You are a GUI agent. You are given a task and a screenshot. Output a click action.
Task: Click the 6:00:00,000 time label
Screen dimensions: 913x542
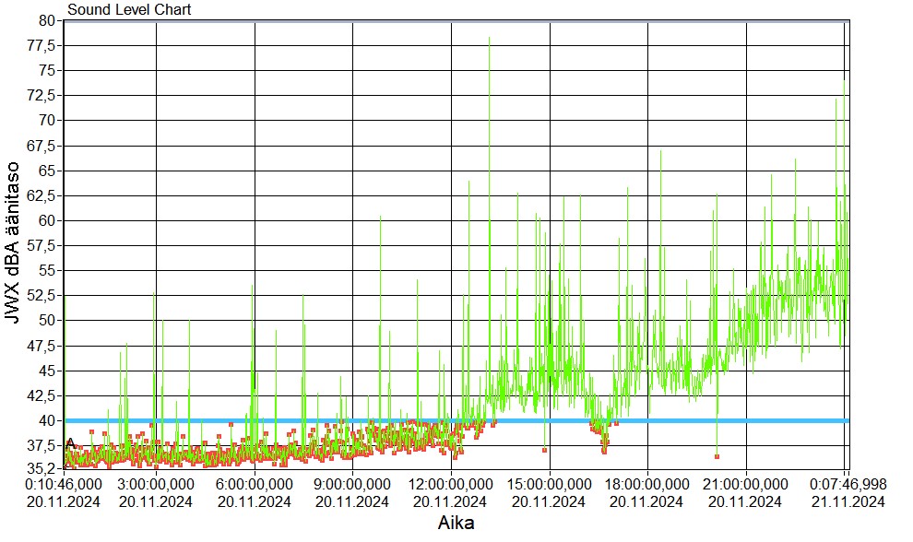[x=255, y=484]
